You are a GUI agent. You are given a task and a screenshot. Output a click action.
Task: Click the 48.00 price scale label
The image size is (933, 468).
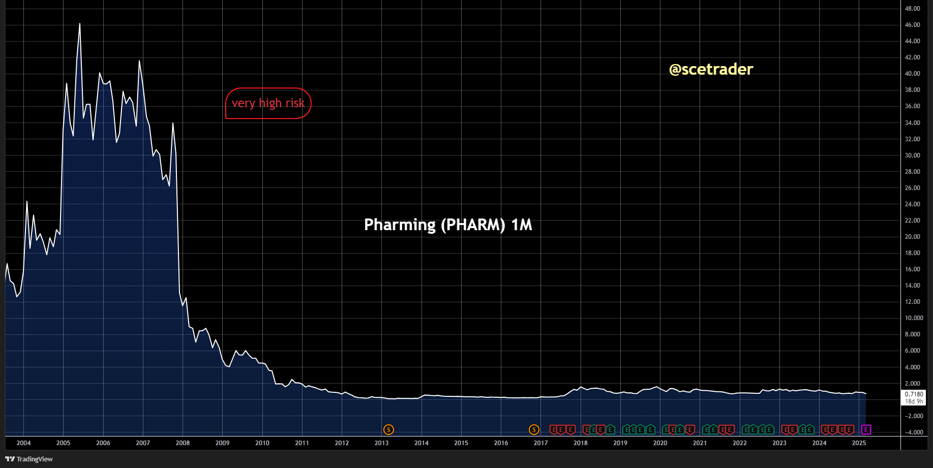coord(913,9)
